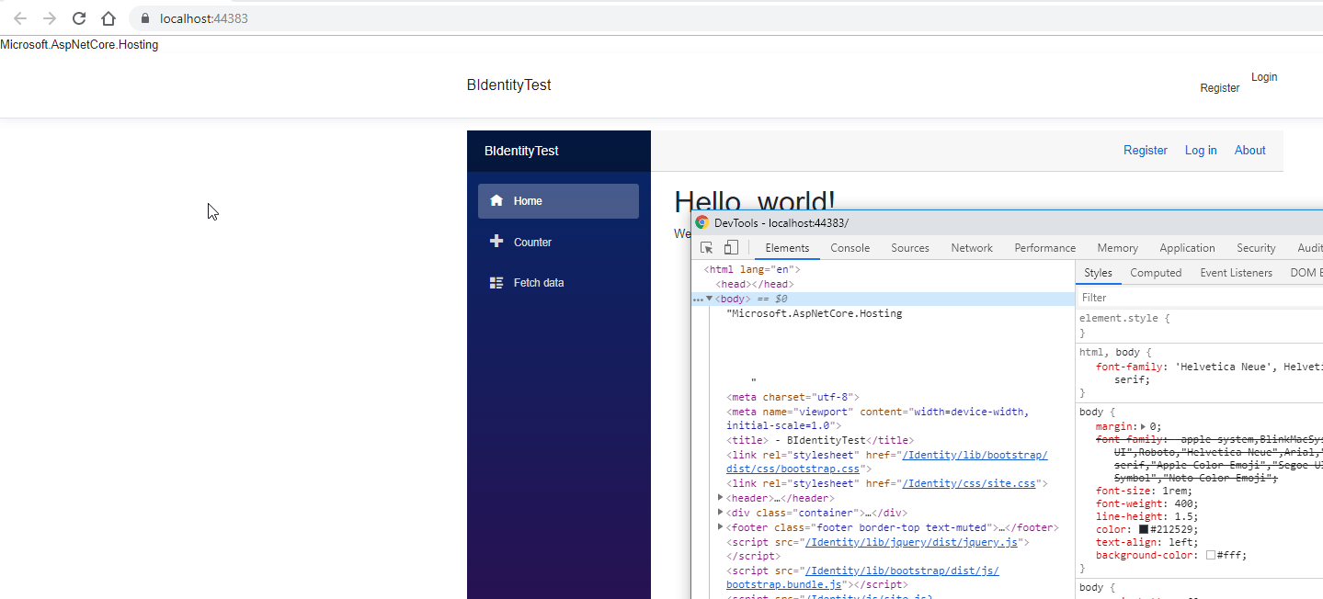The height and width of the screenshot is (599, 1323).
Task: Click the address bar showing localhost:44383
Action: [x=726, y=18]
